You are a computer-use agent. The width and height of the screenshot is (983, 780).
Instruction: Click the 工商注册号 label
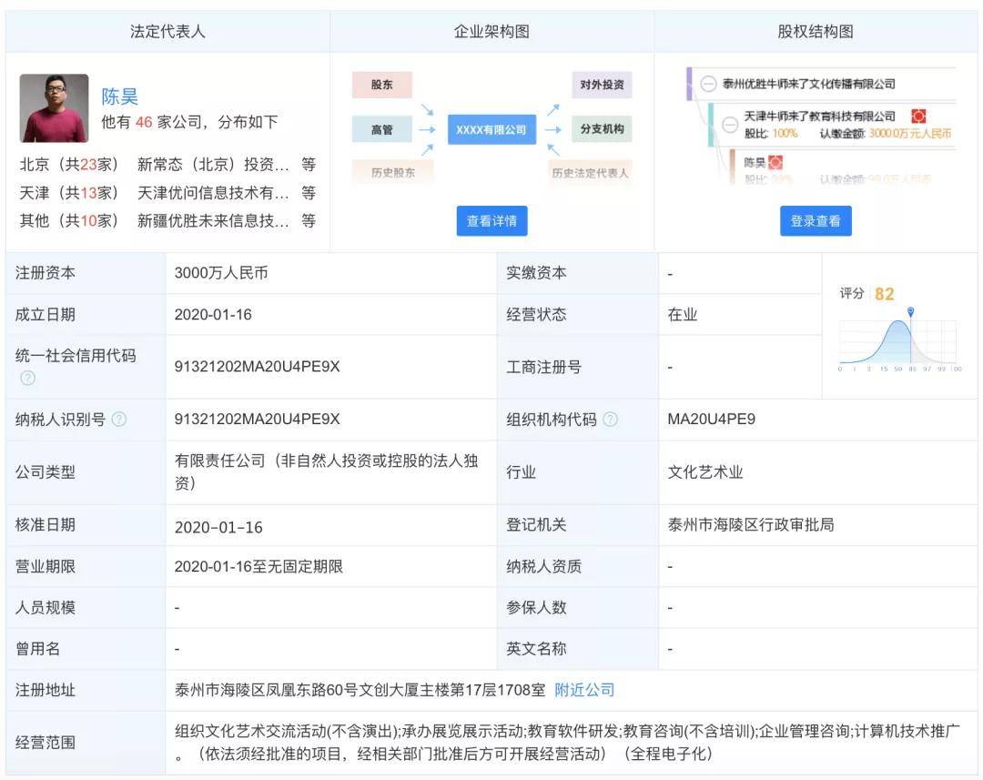(x=543, y=367)
